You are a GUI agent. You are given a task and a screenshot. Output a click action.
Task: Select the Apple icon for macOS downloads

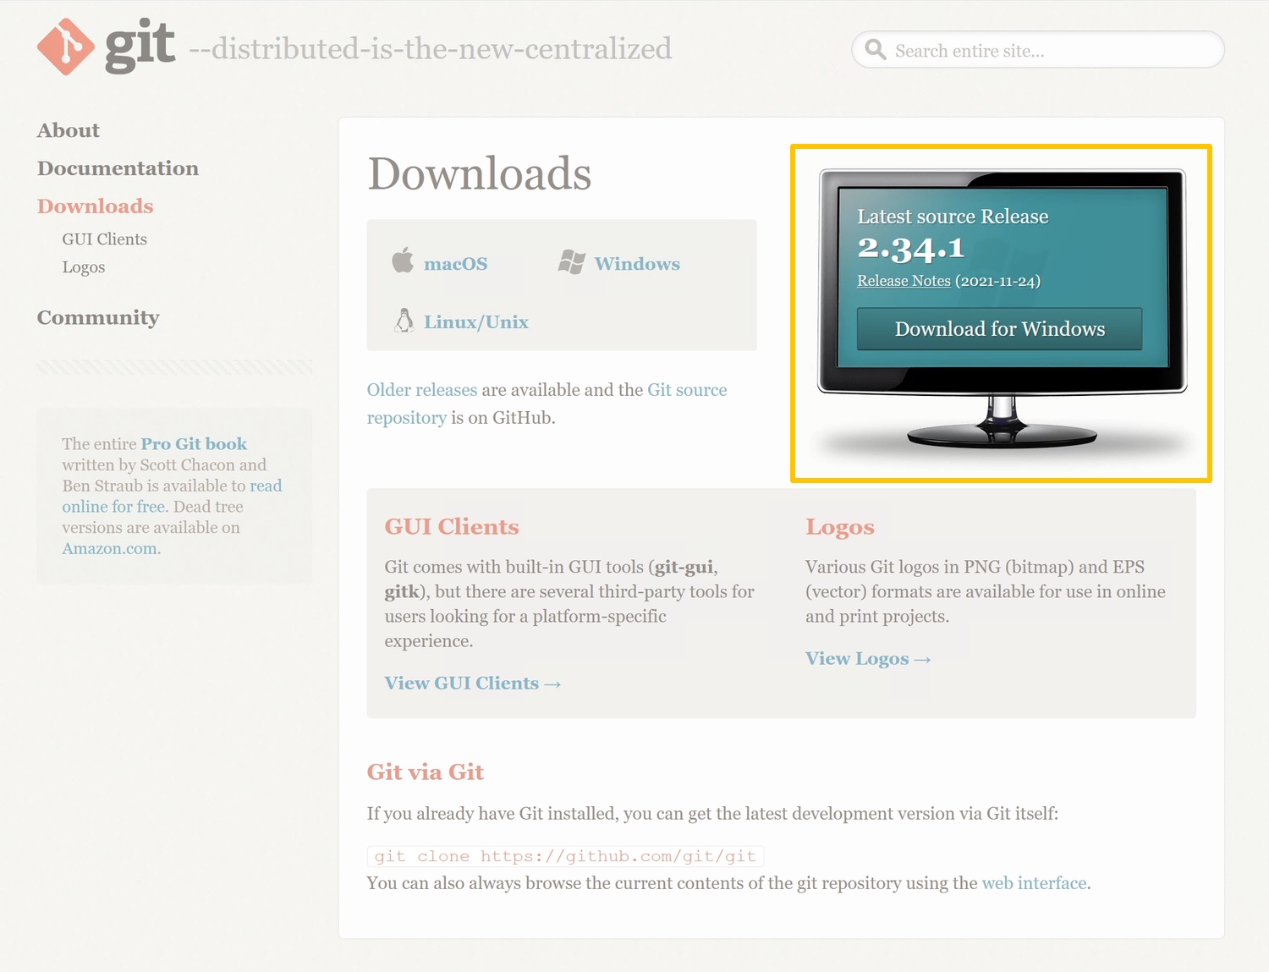[404, 261]
